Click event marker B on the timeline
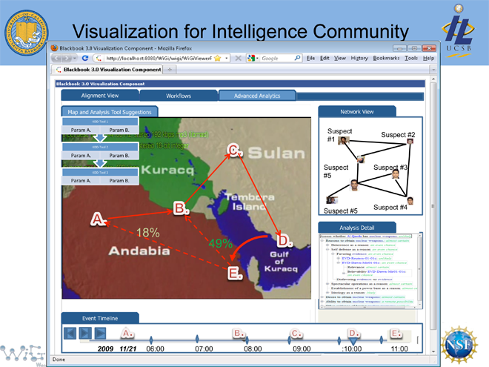The width and height of the screenshot is (489, 367). point(239,334)
